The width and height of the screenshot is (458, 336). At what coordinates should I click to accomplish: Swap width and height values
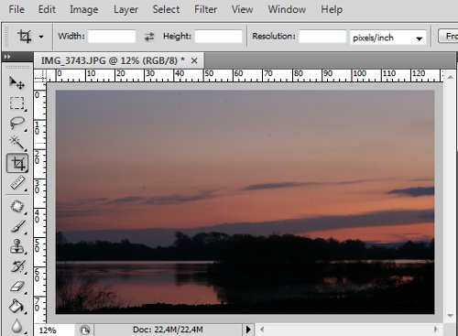click(x=149, y=37)
